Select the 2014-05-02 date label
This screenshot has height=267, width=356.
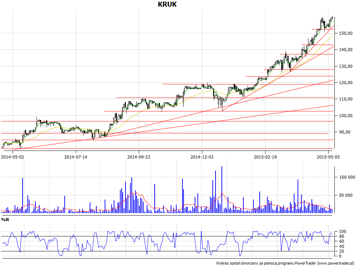13,157
